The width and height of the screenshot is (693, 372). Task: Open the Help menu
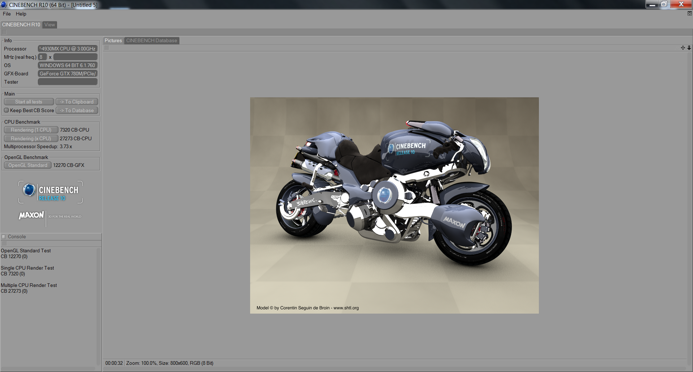click(21, 14)
